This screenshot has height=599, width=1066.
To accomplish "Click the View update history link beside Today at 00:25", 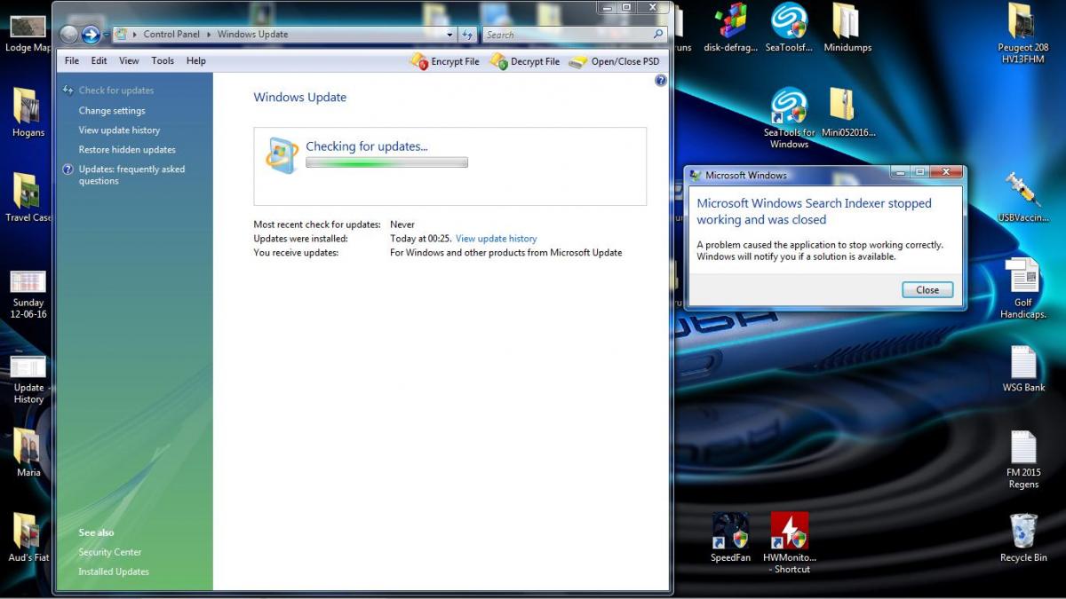I will [496, 239].
